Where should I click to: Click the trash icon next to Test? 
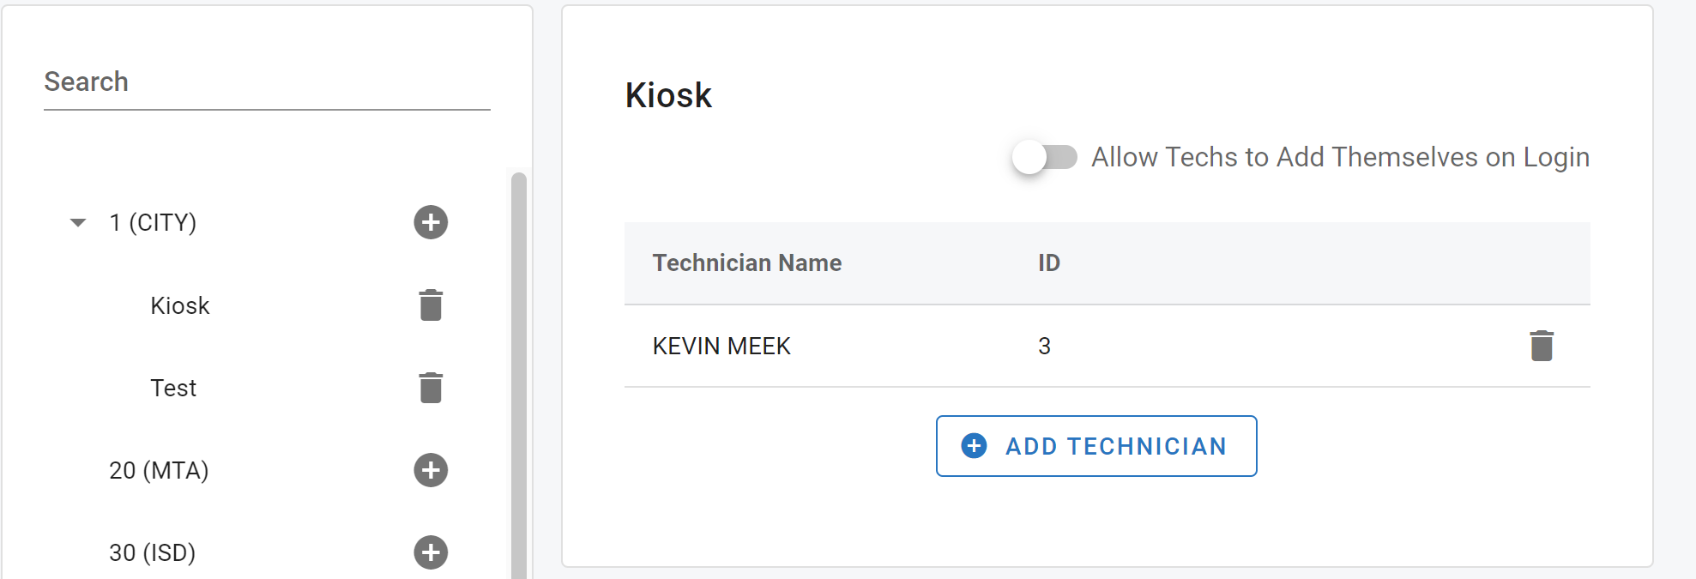click(x=431, y=388)
